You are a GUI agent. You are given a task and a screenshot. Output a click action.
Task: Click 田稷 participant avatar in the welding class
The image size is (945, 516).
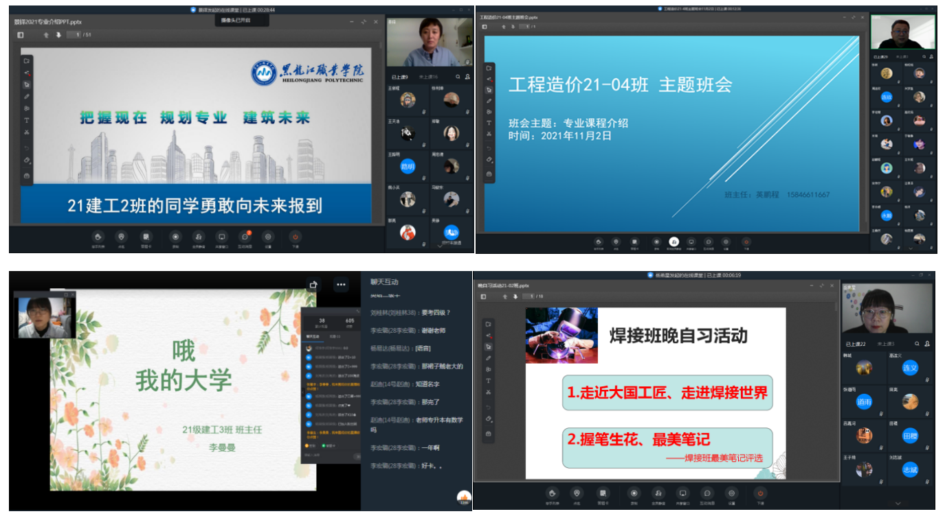[911, 436]
